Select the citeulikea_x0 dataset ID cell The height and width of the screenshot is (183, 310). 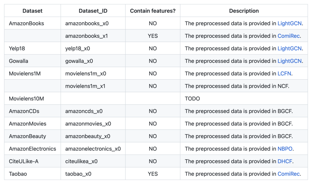tap(81, 162)
